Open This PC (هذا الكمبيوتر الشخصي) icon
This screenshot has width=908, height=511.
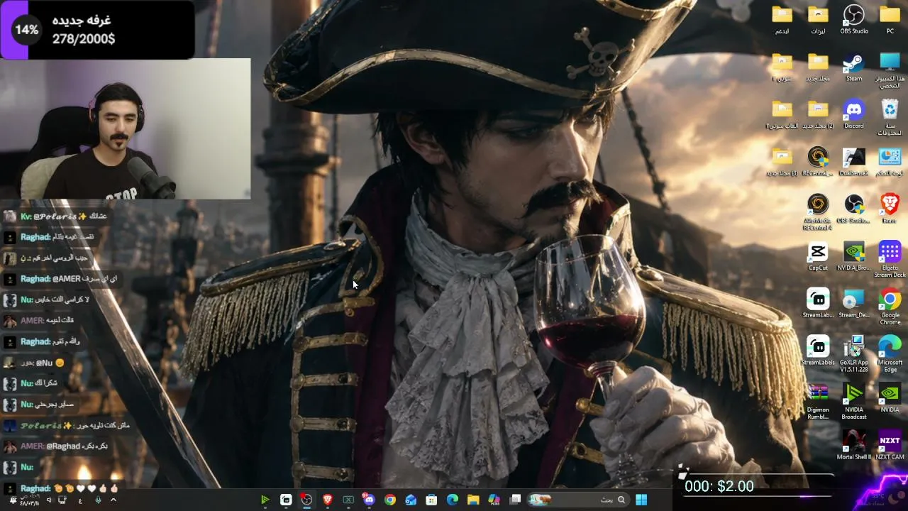[x=890, y=70]
